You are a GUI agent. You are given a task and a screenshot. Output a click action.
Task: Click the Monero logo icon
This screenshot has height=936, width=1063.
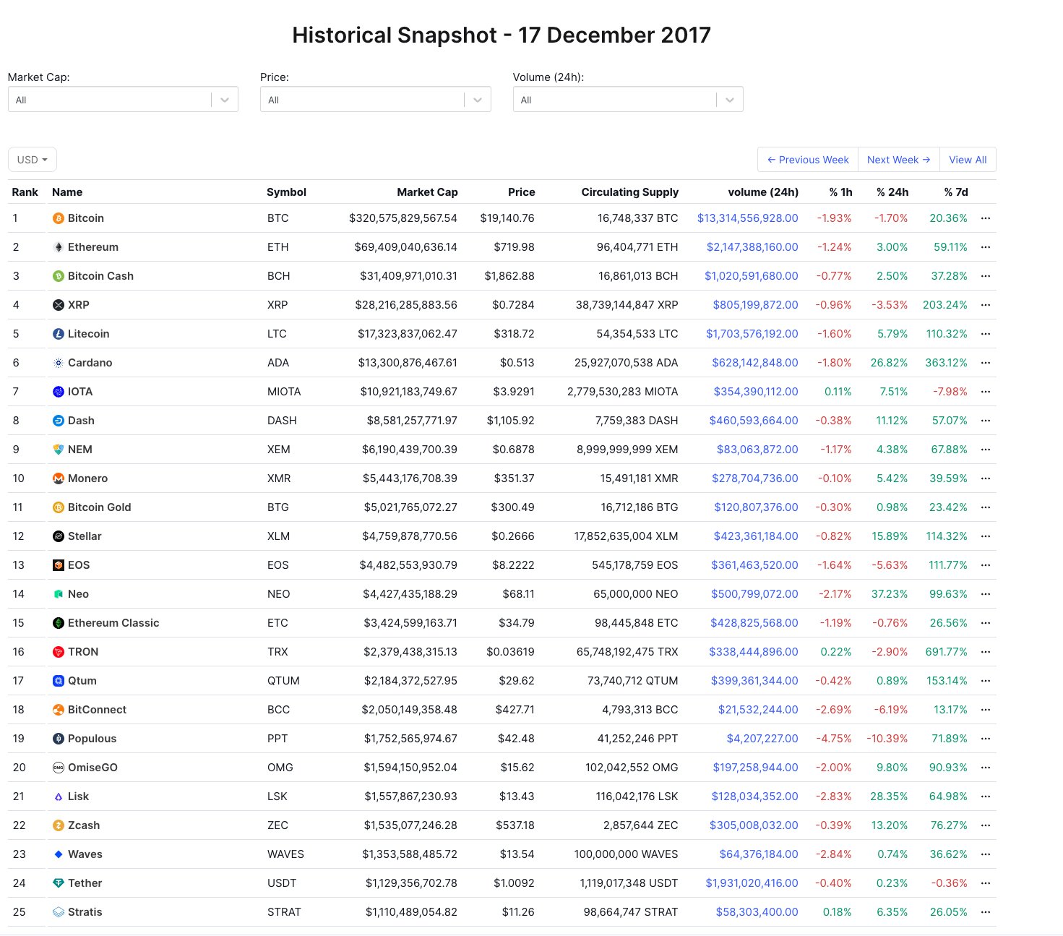(59, 478)
